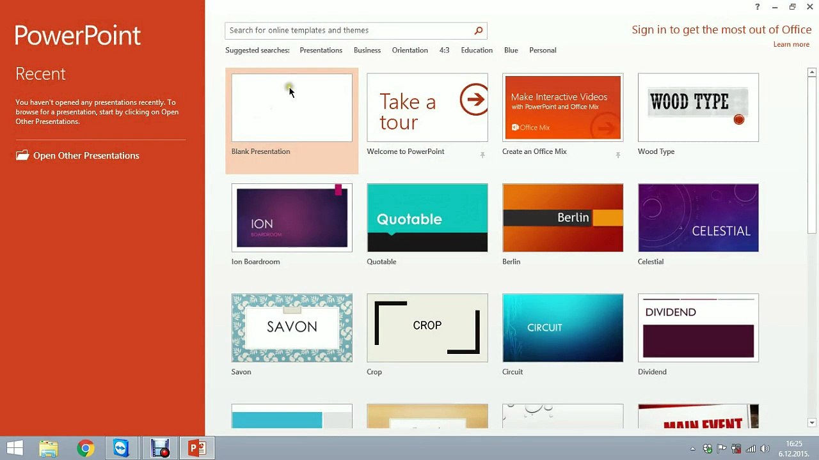This screenshot has width=819, height=460.
Task: Pin the Welcome to PowerPoint template
Action: point(482,155)
